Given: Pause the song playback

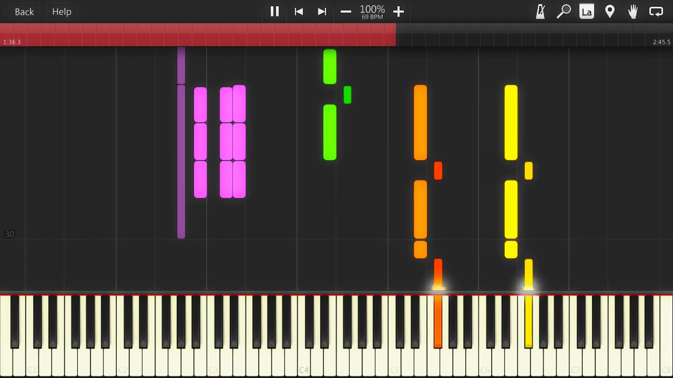Looking at the screenshot, I should coord(274,12).
